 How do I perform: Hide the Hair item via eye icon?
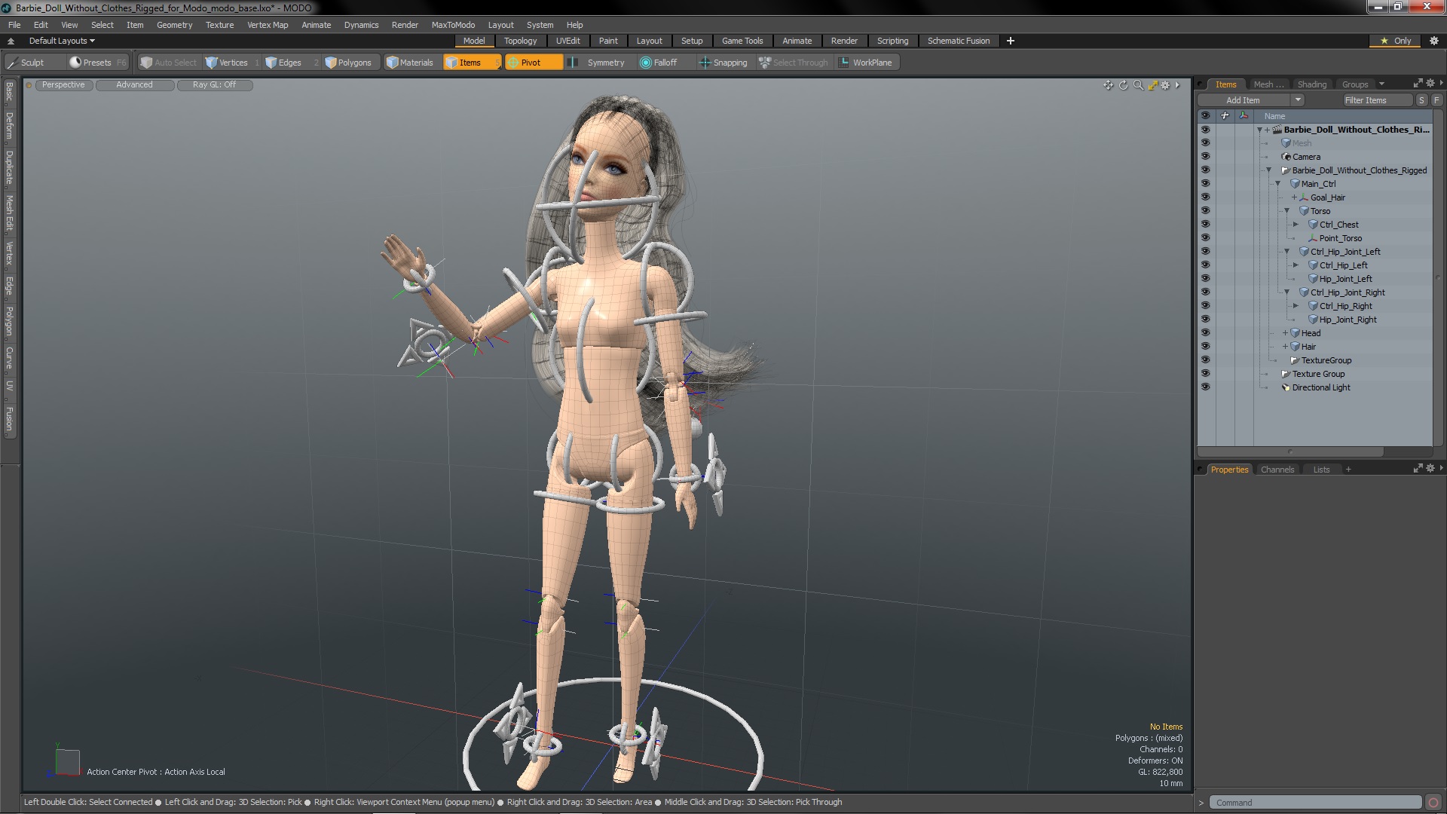(x=1205, y=347)
